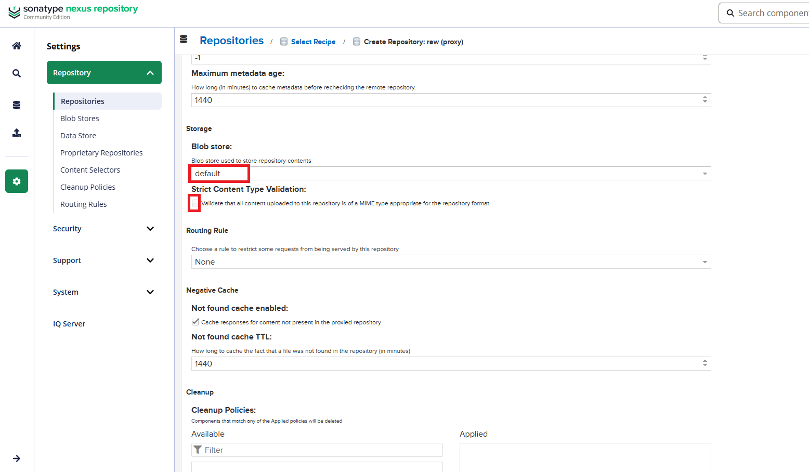Image resolution: width=809 pixels, height=472 pixels.
Task: Open IQ Server settings item
Action: (69, 324)
